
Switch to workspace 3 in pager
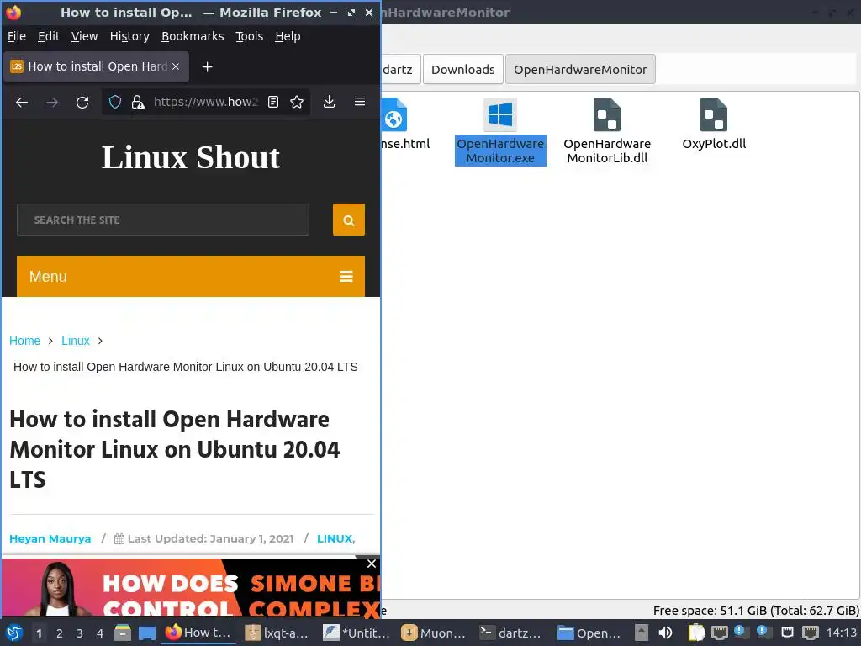[x=80, y=633]
